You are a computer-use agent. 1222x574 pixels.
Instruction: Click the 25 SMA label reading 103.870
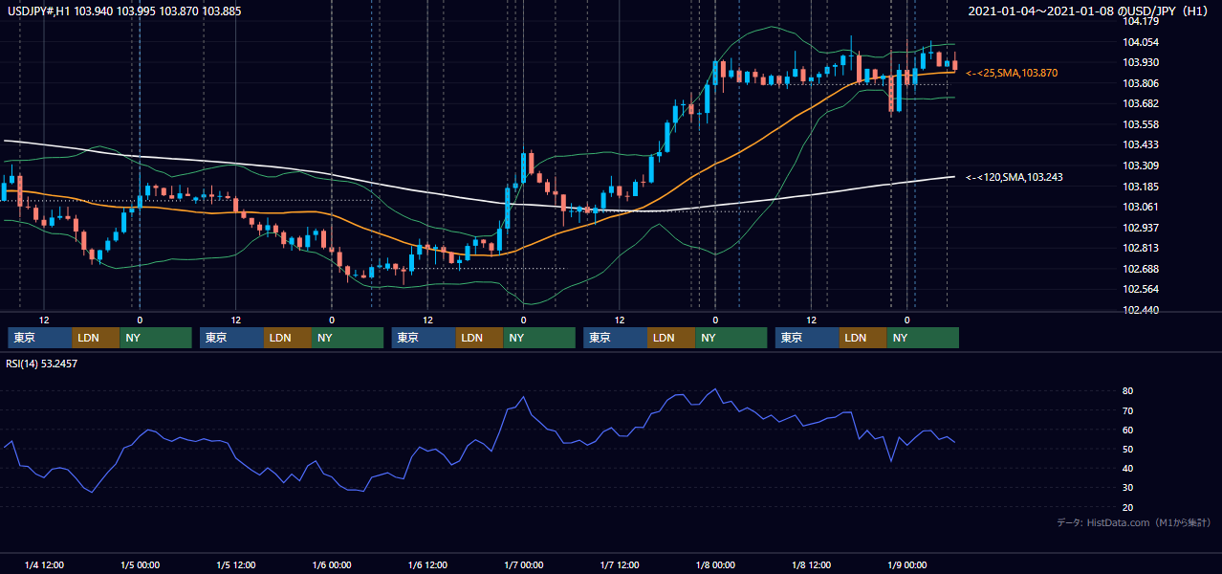coord(1012,73)
